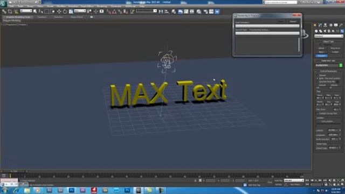Image resolution: width=345 pixels, height=194 pixels.
Task: Switch to the Utilities command panel
Action: click(x=341, y=25)
